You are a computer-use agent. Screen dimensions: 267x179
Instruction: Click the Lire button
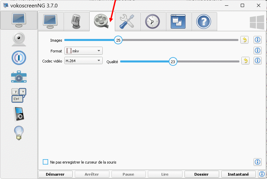pos(165,174)
